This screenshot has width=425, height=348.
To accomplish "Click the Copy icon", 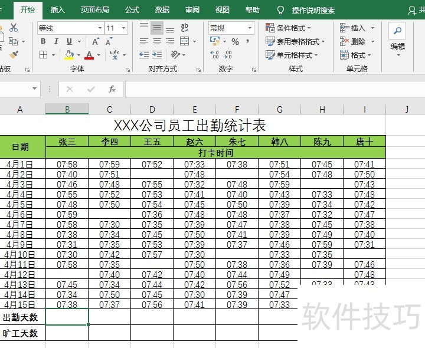I will point(13,41).
